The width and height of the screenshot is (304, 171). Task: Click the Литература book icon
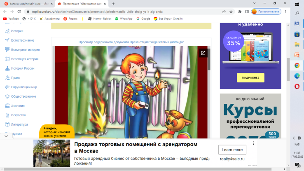(7, 124)
